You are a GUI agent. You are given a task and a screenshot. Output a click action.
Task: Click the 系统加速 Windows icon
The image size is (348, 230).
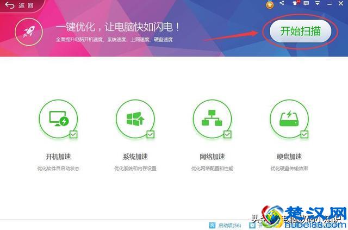coord(135,119)
